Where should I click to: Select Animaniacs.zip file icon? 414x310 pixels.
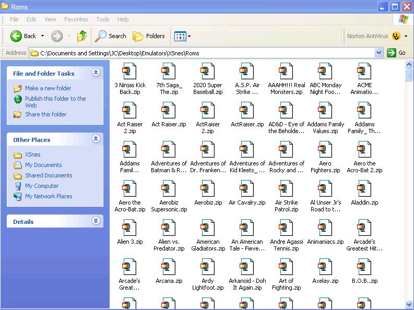point(325,228)
